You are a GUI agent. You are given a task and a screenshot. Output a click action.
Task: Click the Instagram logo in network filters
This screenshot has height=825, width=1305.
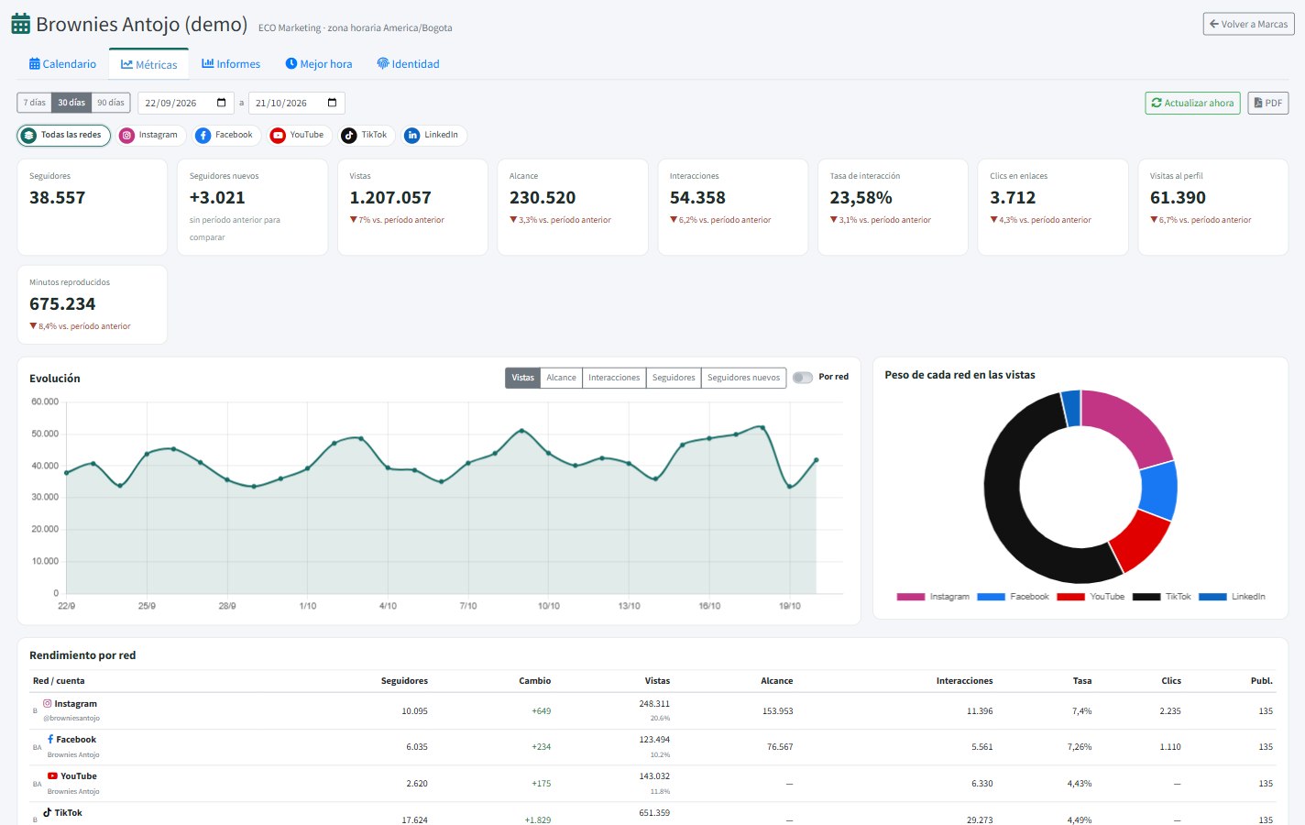(x=127, y=136)
